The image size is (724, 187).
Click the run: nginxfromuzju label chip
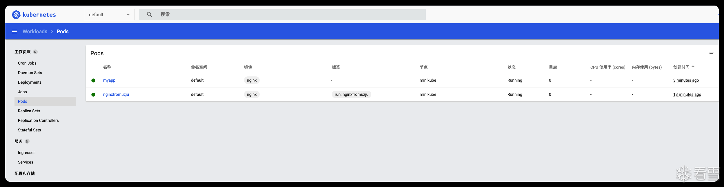coord(351,94)
